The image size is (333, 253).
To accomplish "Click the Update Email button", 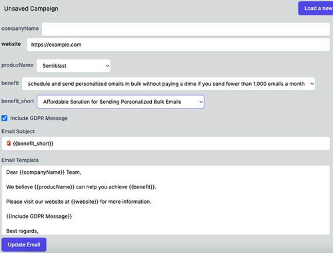I will pos(24,244).
